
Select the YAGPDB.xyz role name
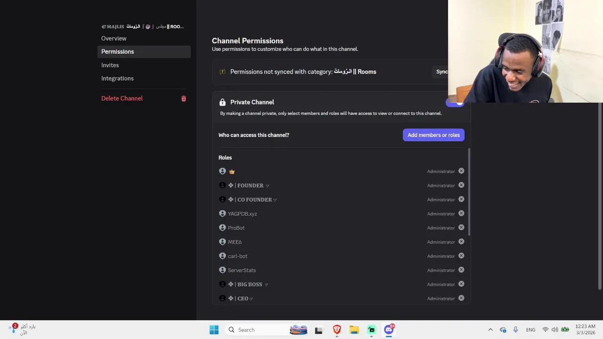243,214
